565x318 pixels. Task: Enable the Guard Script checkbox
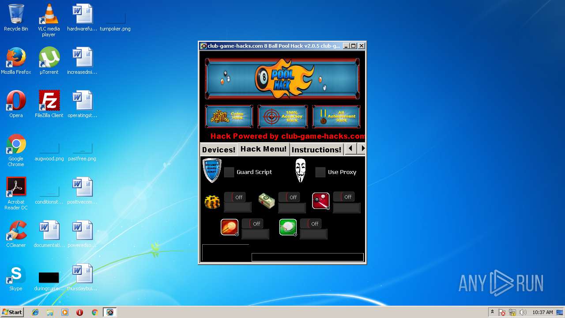229,172
